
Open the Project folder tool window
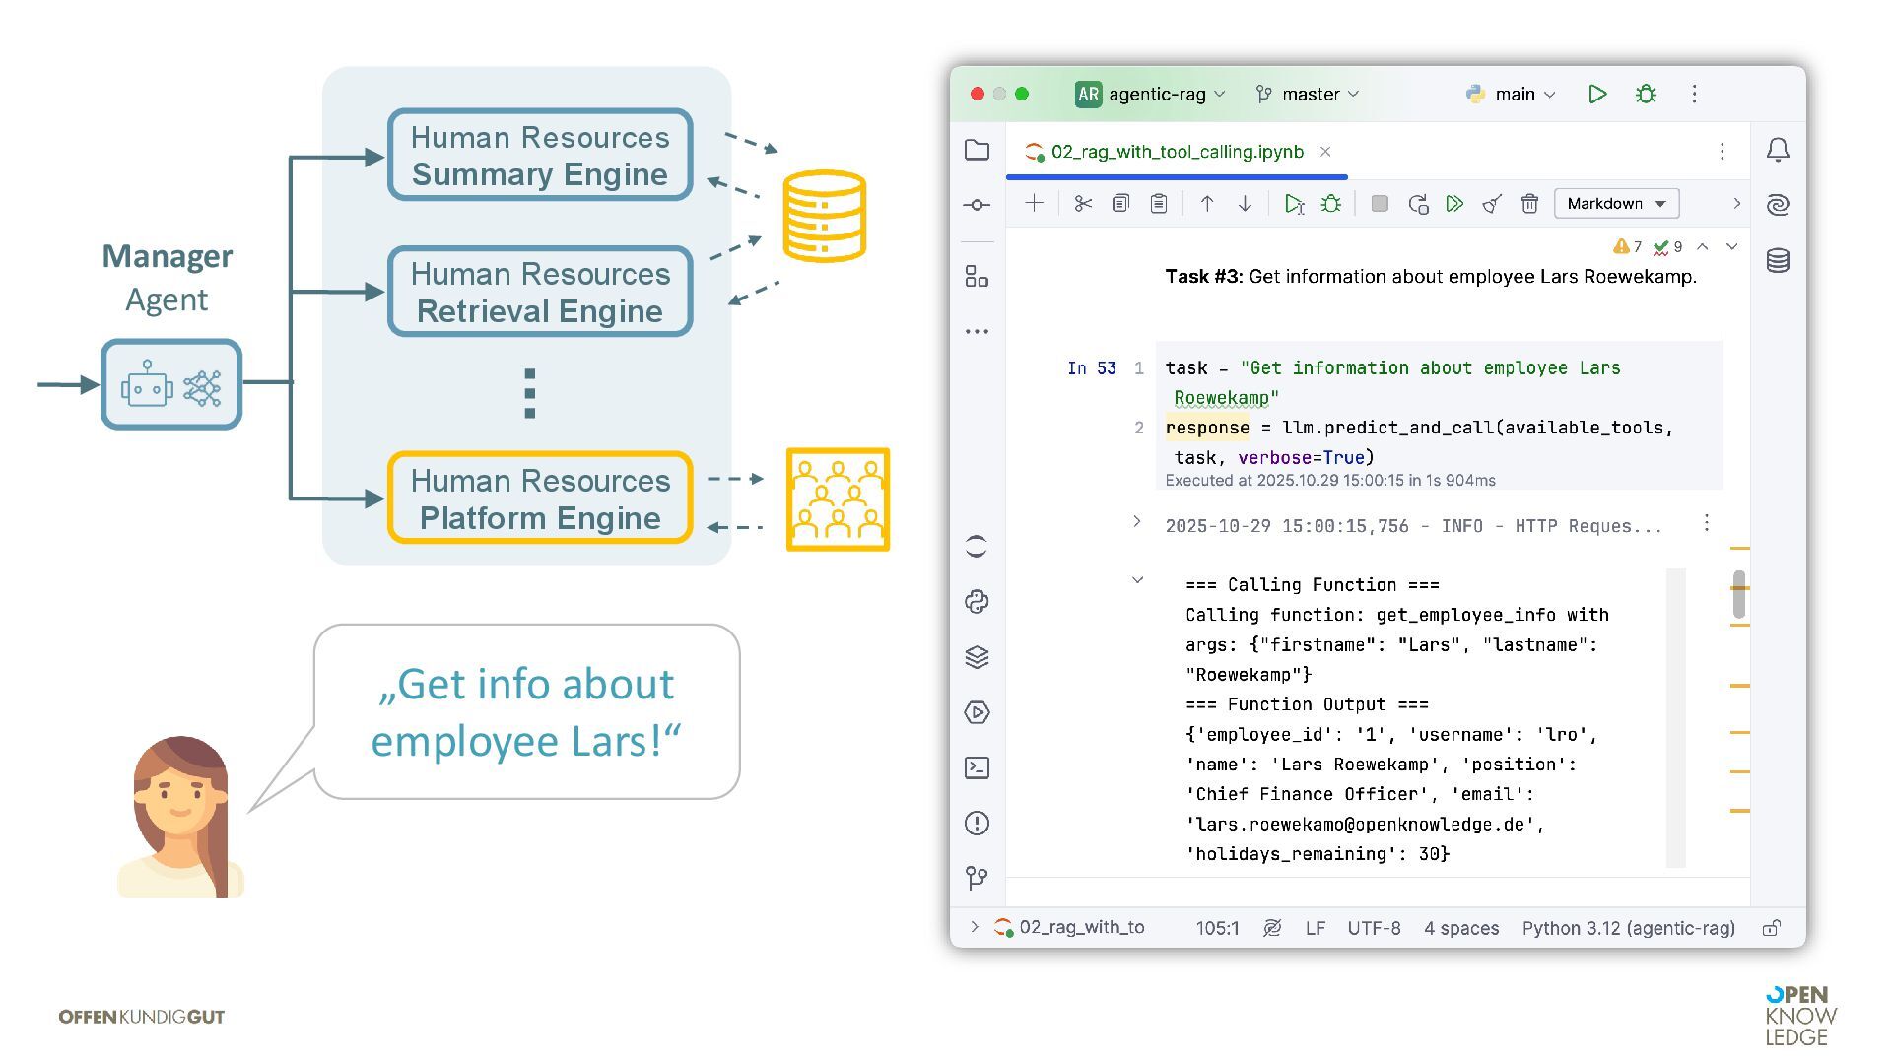point(977,150)
